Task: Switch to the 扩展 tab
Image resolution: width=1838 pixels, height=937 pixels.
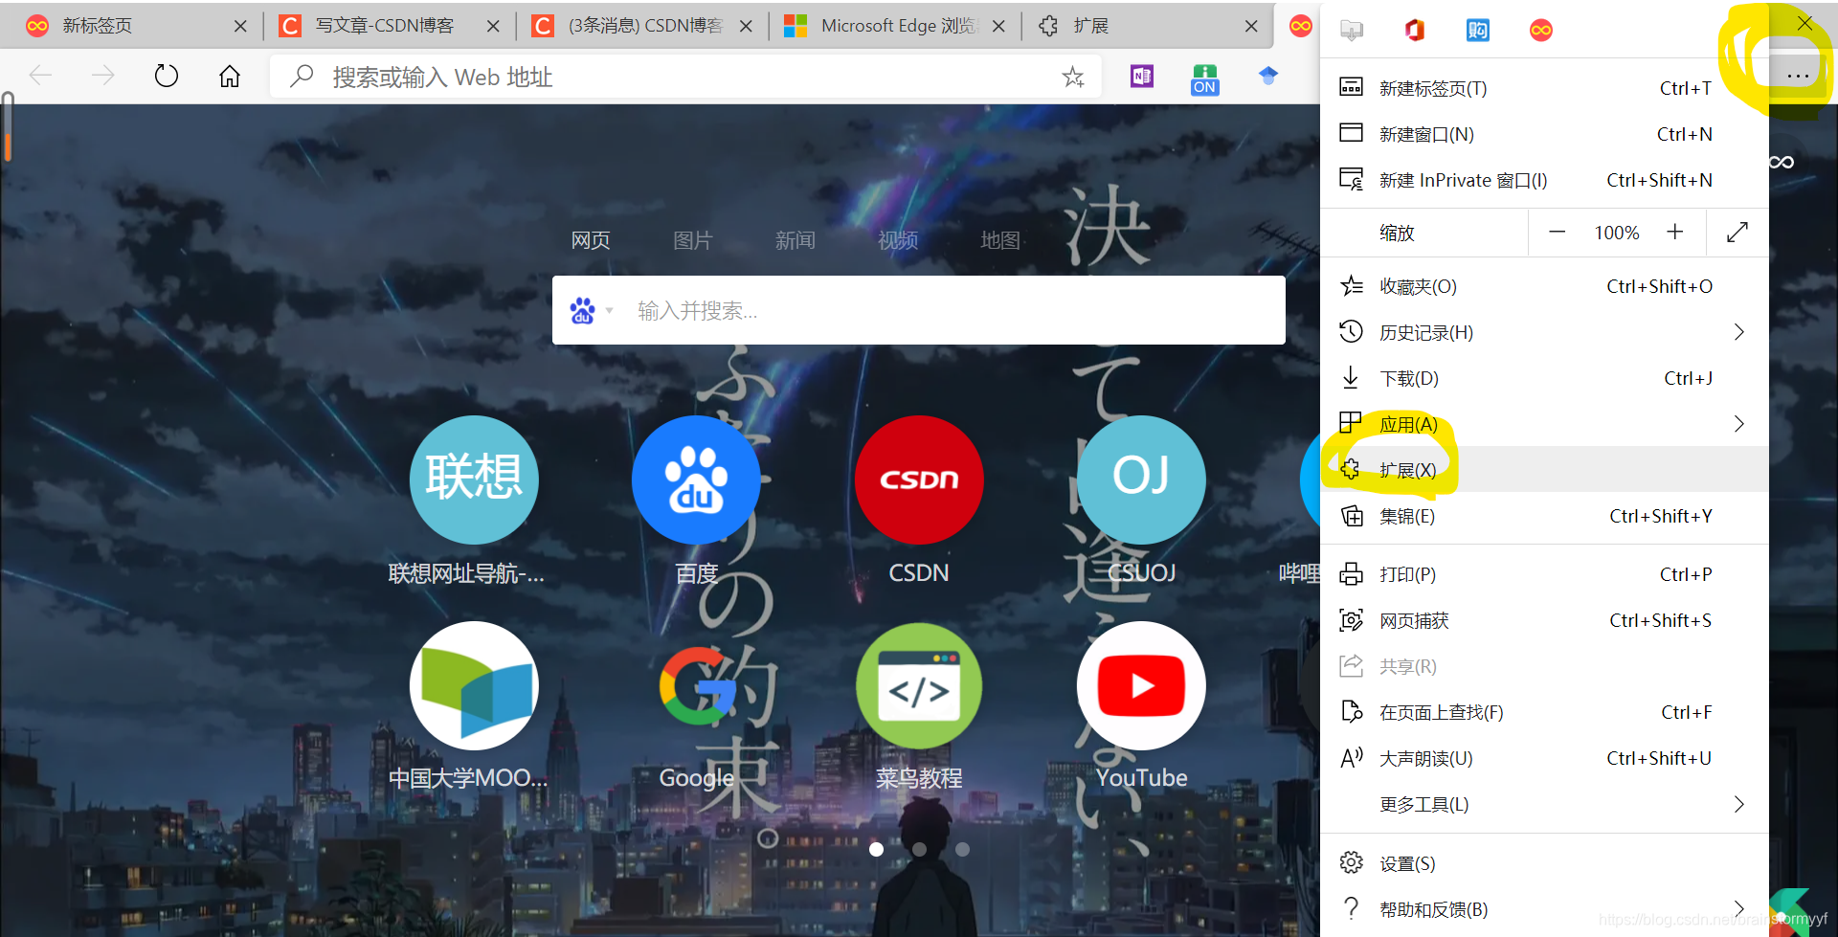Action: point(1147,26)
